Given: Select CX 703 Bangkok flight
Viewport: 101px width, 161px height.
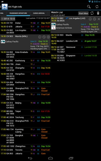Looking at the screenshot, I should 25,139.
